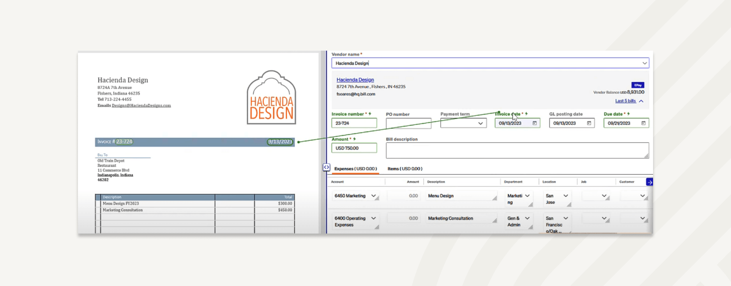The width and height of the screenshot is (731, 286).
Task: Click the Customer column header
Action: (627, 182)
